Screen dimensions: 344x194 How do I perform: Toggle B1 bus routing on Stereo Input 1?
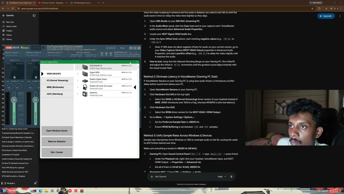[21, 106]
